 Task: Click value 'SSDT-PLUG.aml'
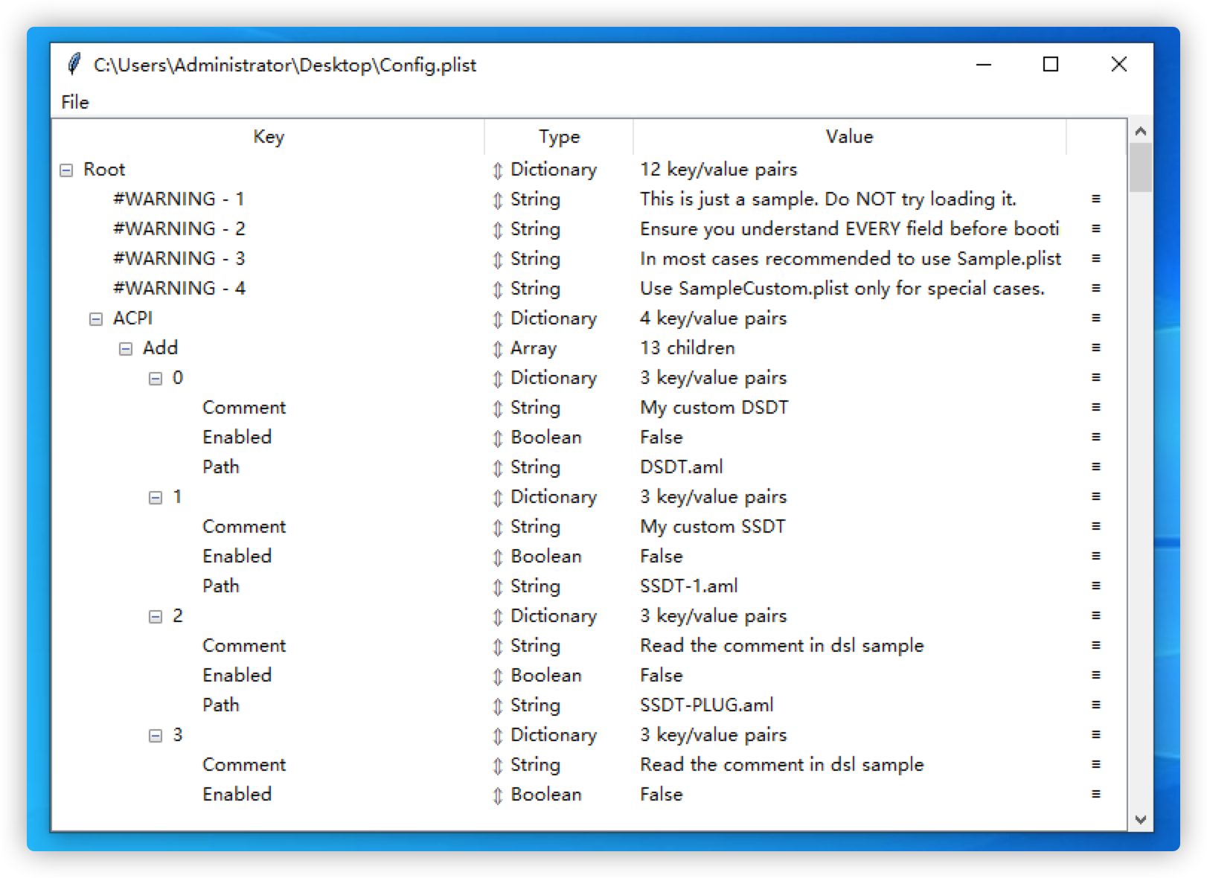706,705
